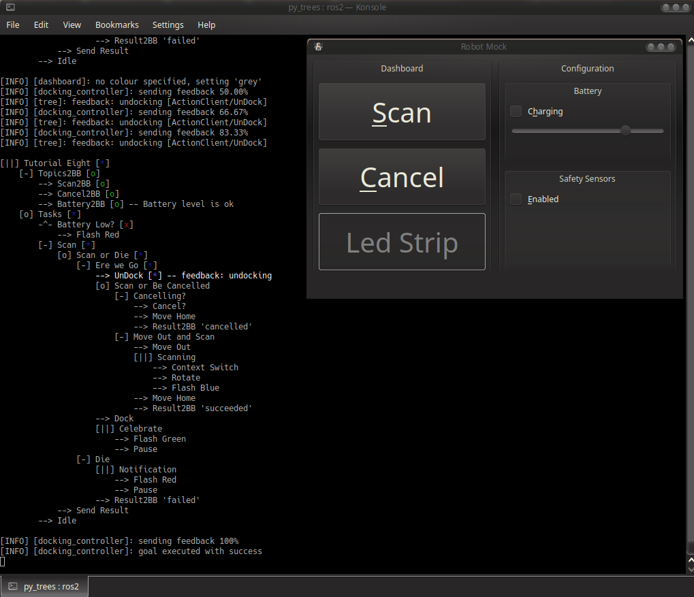Click the 'Celebrate' tree line

pos(129,428)
